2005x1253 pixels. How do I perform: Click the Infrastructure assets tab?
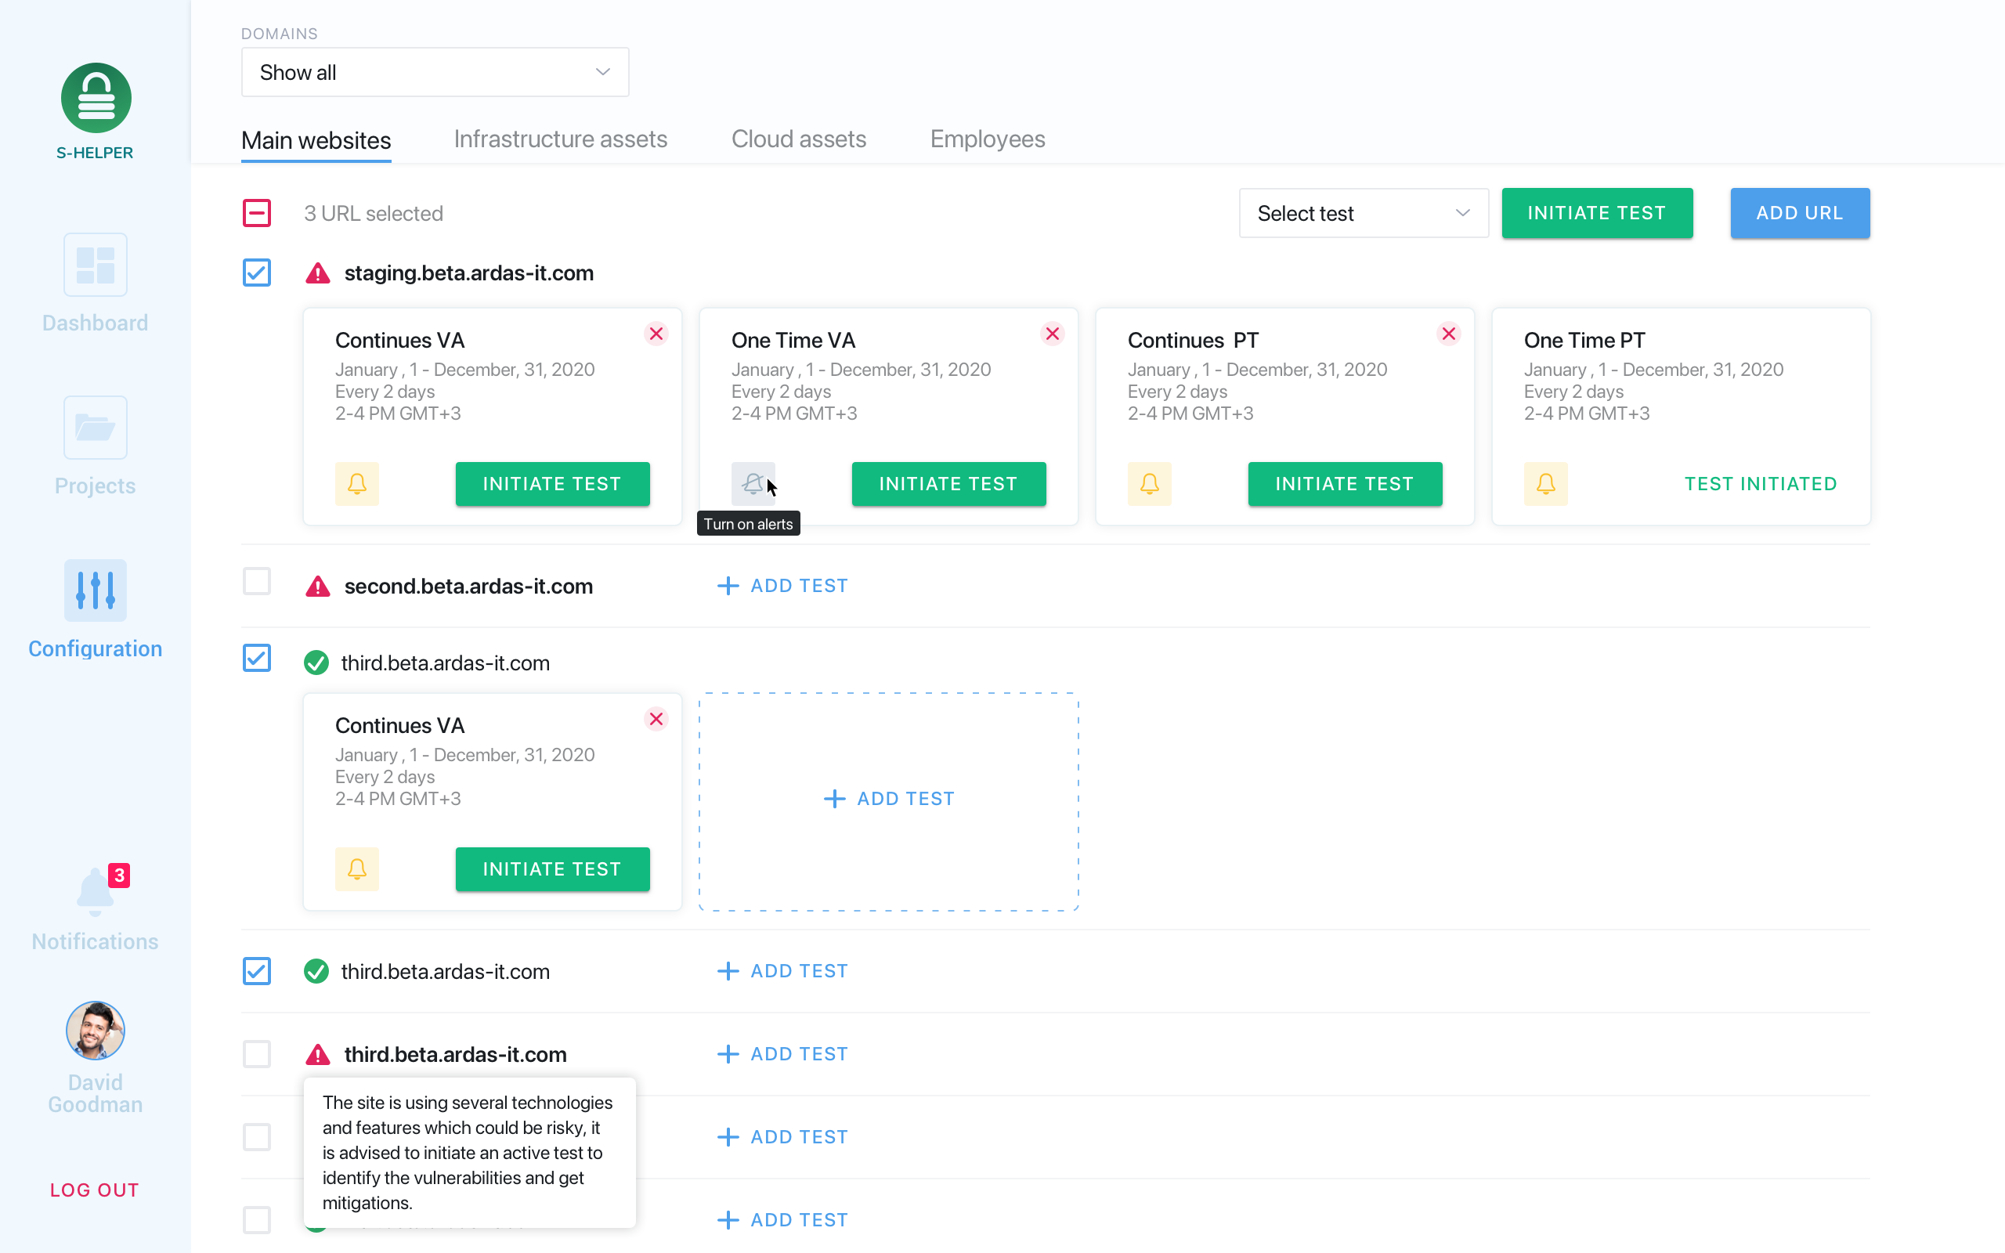click(x=562, y=139)
